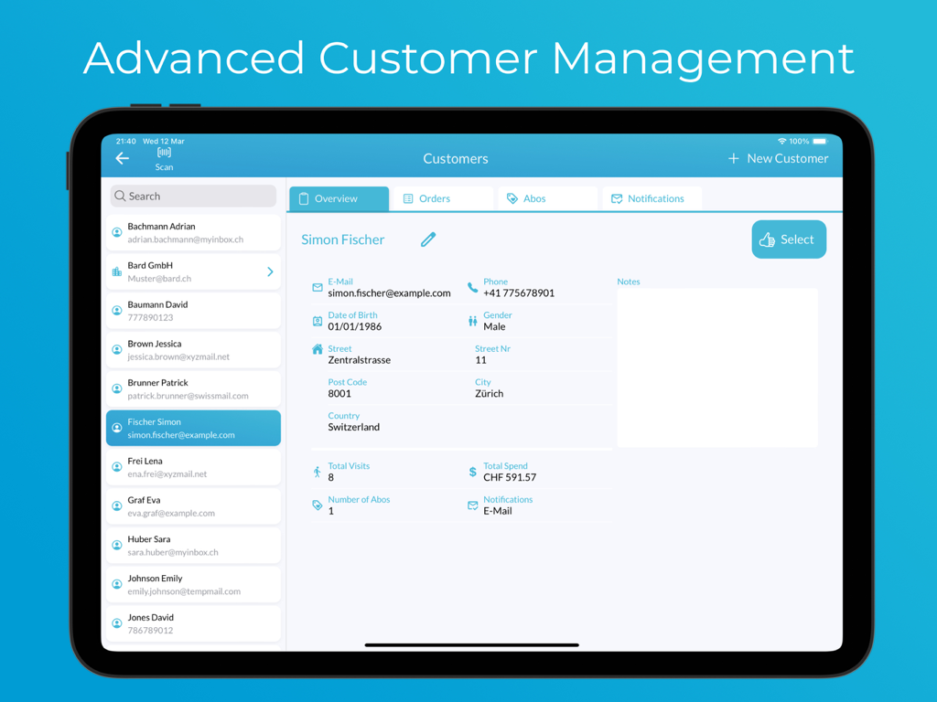Expand Bard GmbH with the chevron arrow

(269, 271)
